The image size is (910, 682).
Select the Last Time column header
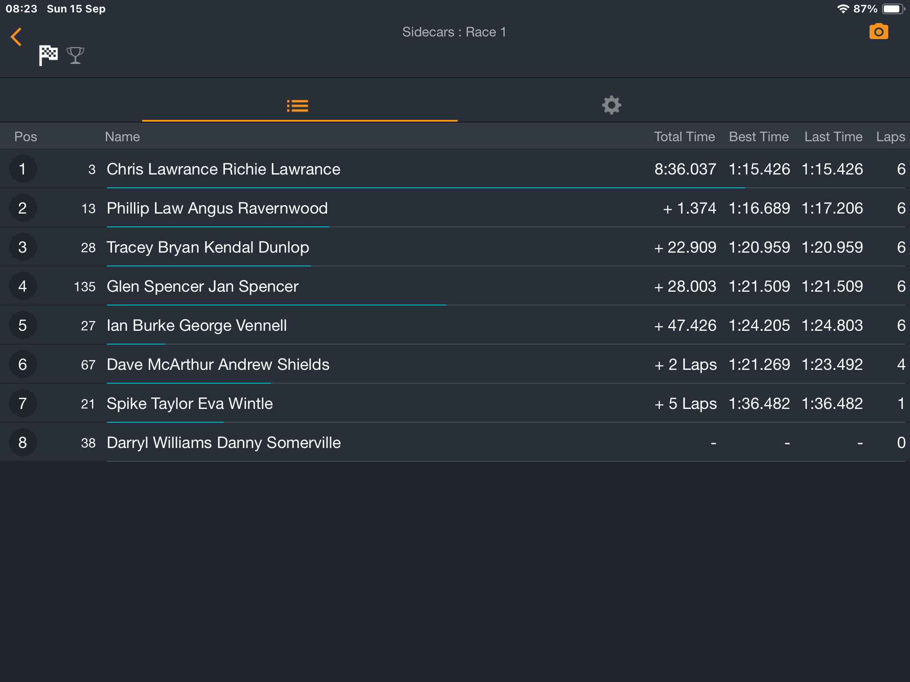click(x=833, y=137)
